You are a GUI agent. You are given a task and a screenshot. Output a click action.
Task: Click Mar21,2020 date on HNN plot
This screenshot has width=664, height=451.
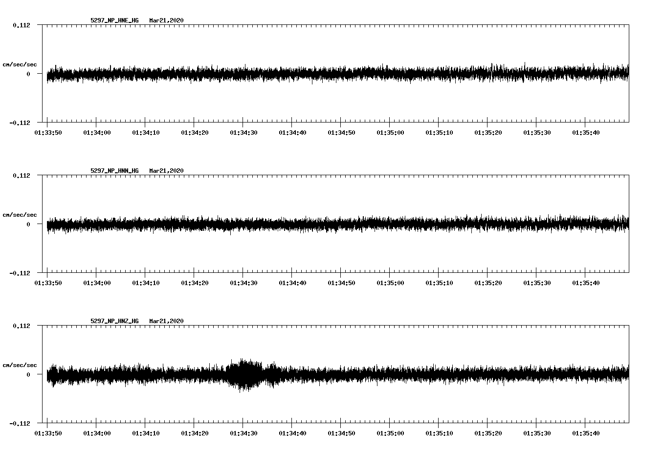pyautogui.click(x=166, y=171)
